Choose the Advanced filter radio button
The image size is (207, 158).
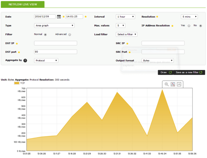click(70, 35)
